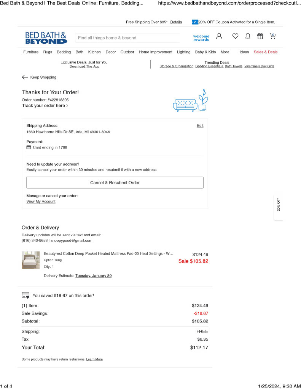Click the Edit shipping address link

[x=200, y=126]
